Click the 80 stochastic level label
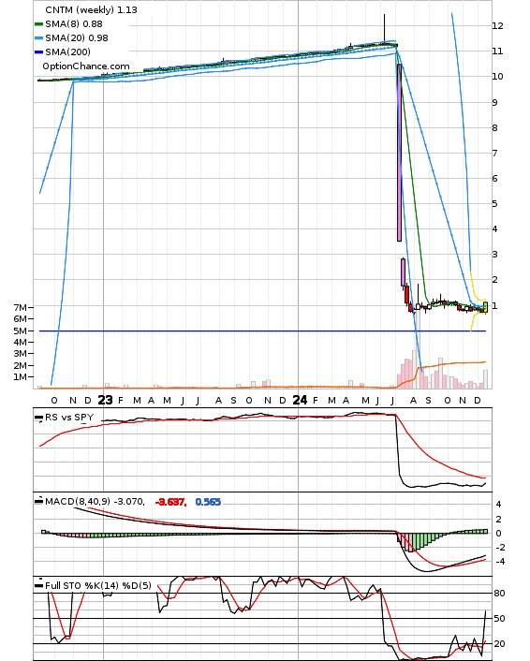530x661 pixels. pyautogui.click(x=499, y=594)
